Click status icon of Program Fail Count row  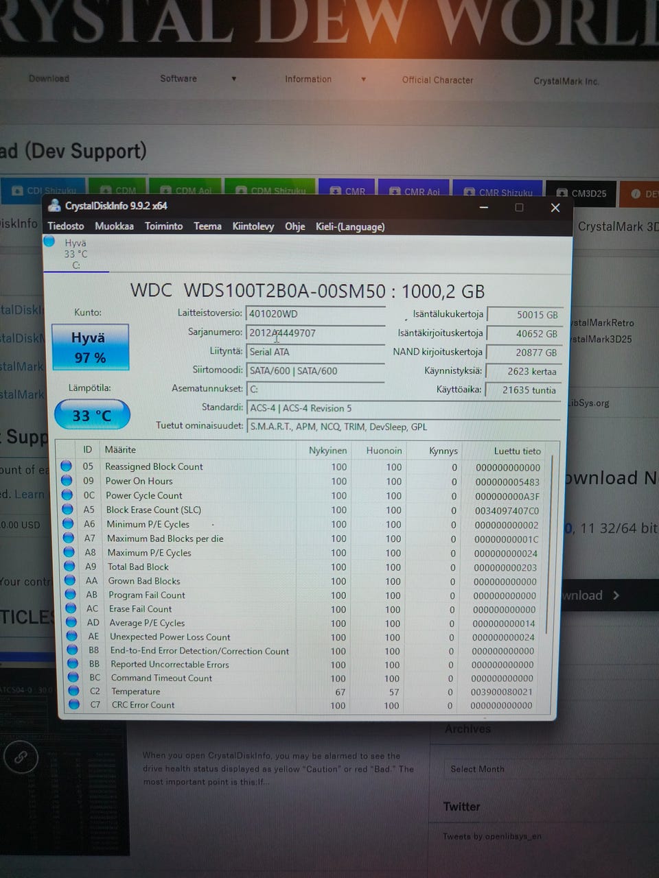70,594
